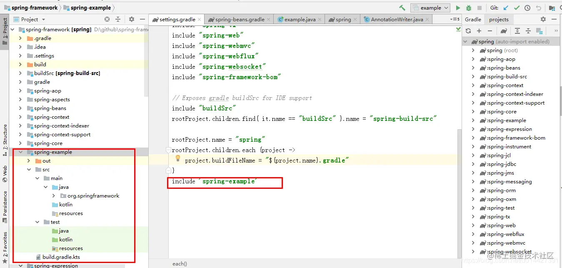Toggle the Persistence side tab
The height and width of the screenshot is (268, 562).
[x=5, y=206]
